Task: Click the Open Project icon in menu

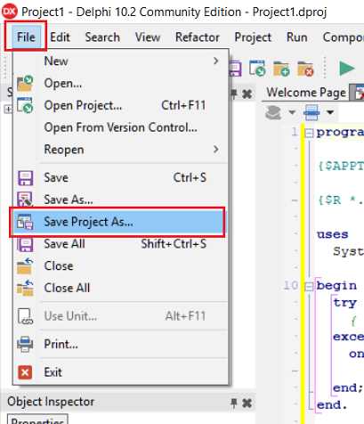Action: [x=25, y=105]
